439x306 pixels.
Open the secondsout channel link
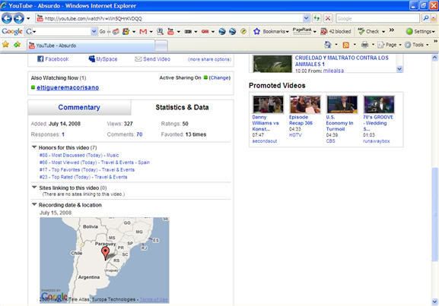265,141
